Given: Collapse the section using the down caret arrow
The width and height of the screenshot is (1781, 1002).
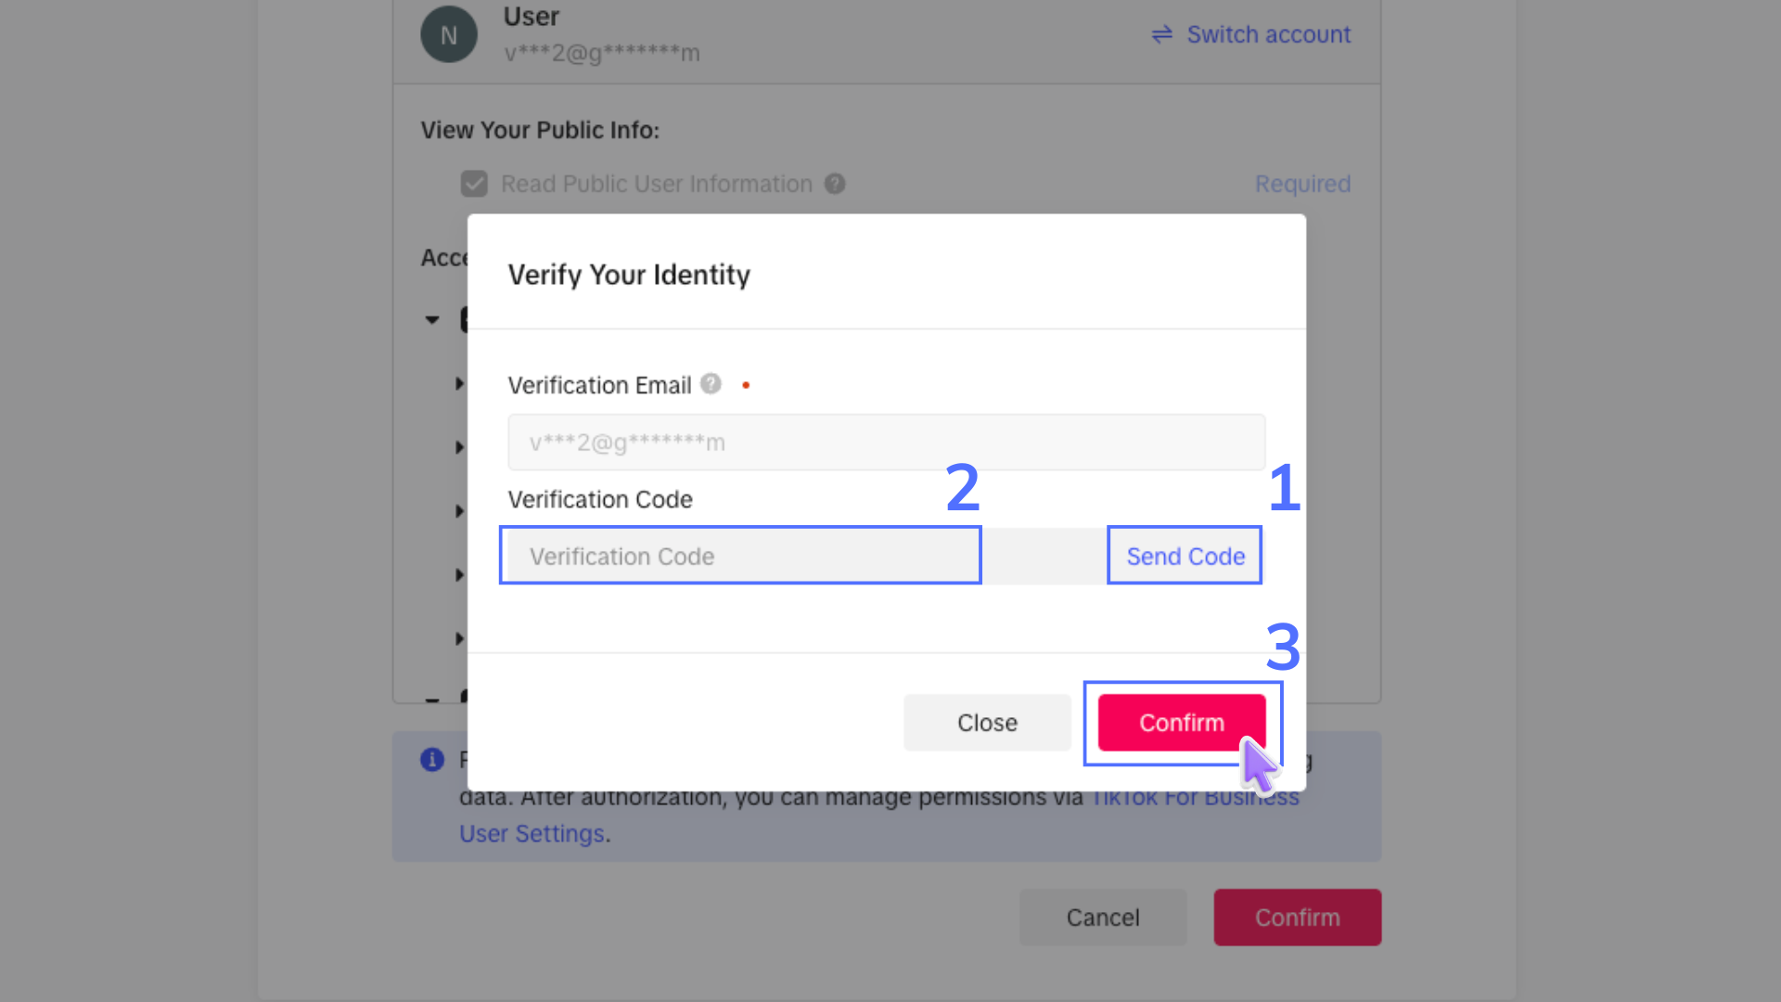Looking at the screenshot, I should (x=432, y=320).
